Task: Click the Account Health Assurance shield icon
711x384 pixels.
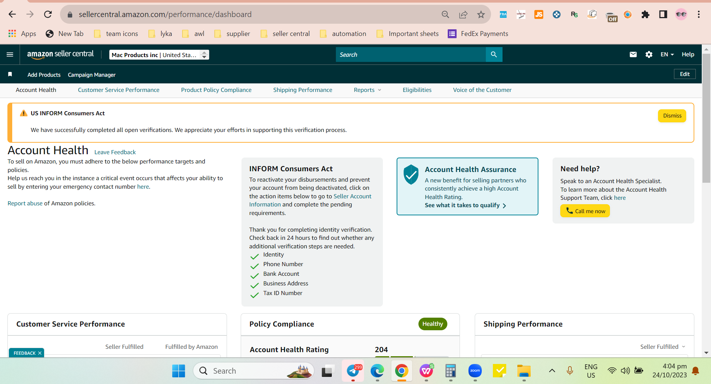Action: coord(411,175)
